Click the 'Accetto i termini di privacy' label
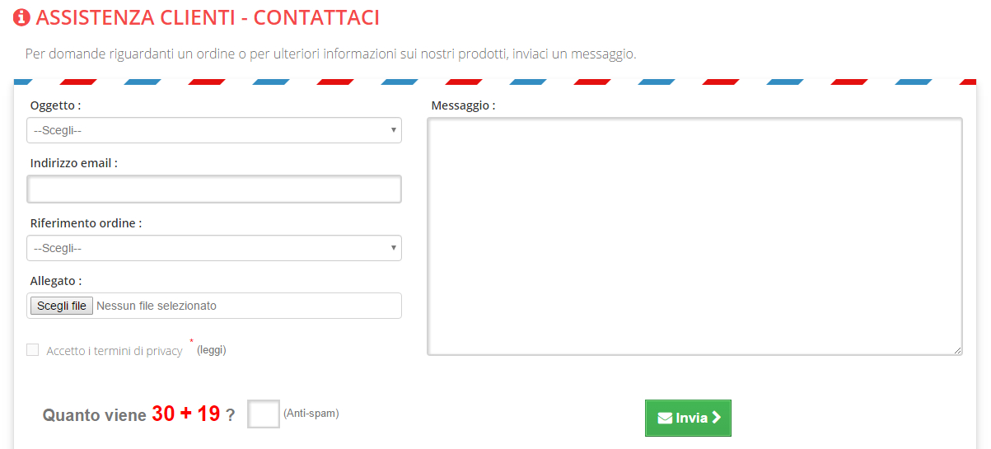 pyautogui.click(x=115, y=351)
